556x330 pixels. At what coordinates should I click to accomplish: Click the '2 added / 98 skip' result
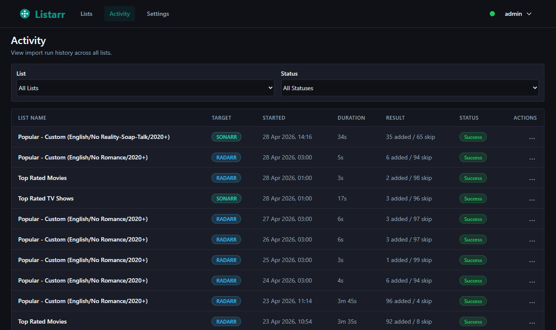(x=409, y=178)
